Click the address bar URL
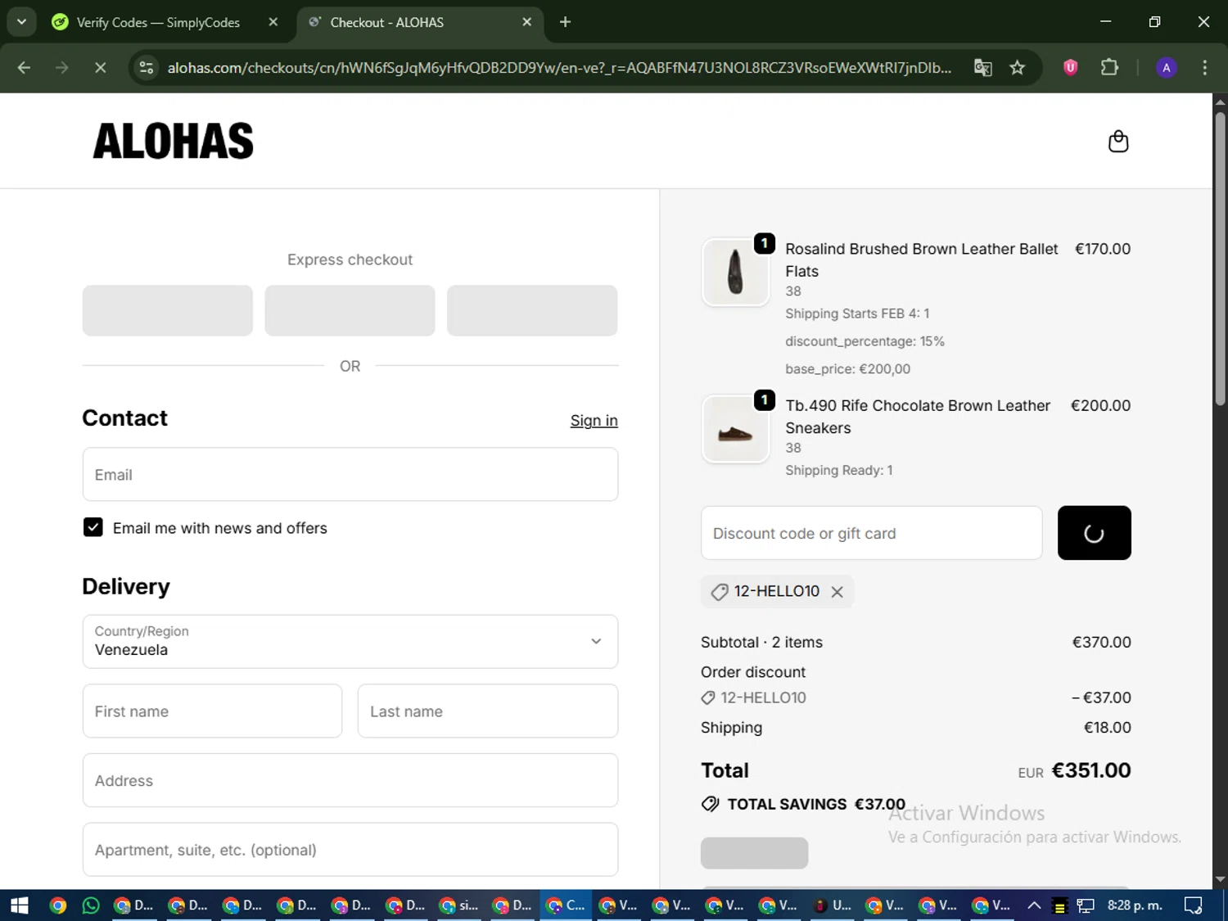The image size is (1228, 921). tap(559, 68)
